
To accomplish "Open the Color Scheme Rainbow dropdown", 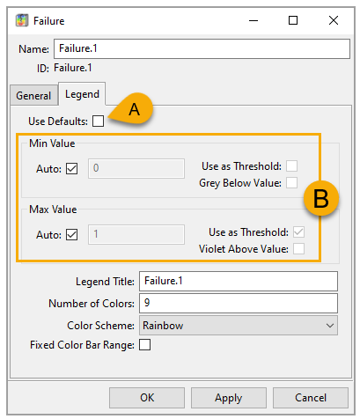I will tap(239, 326).
